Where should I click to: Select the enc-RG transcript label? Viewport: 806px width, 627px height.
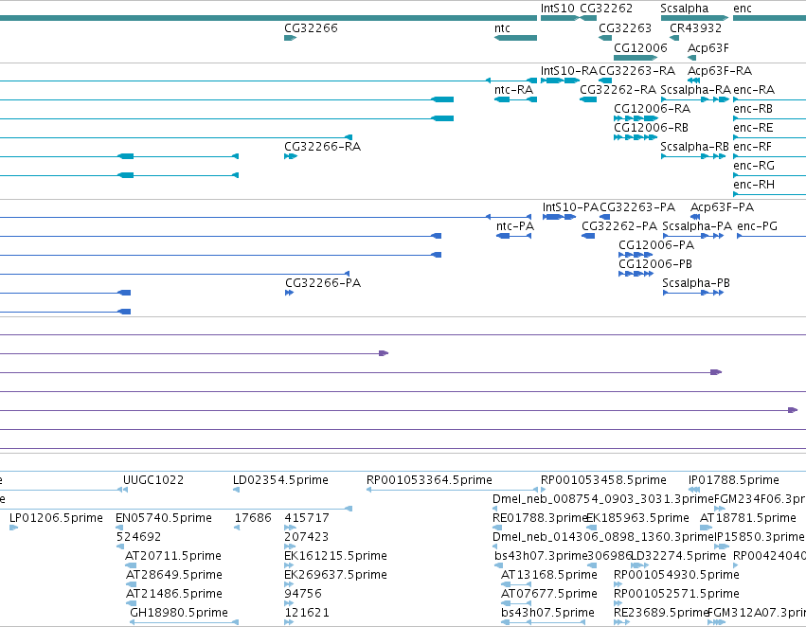pyautogui.click(x=754, y=166)
